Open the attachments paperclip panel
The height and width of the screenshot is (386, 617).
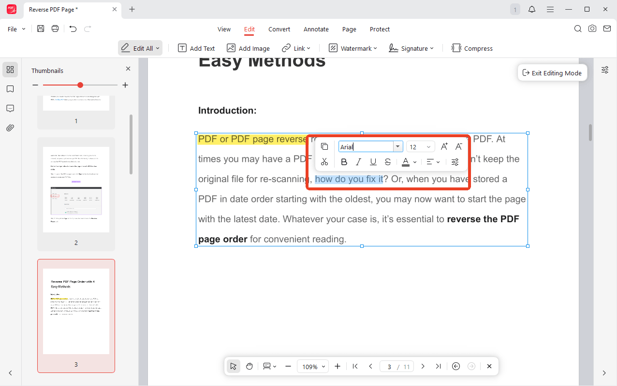tap(10, 128)
